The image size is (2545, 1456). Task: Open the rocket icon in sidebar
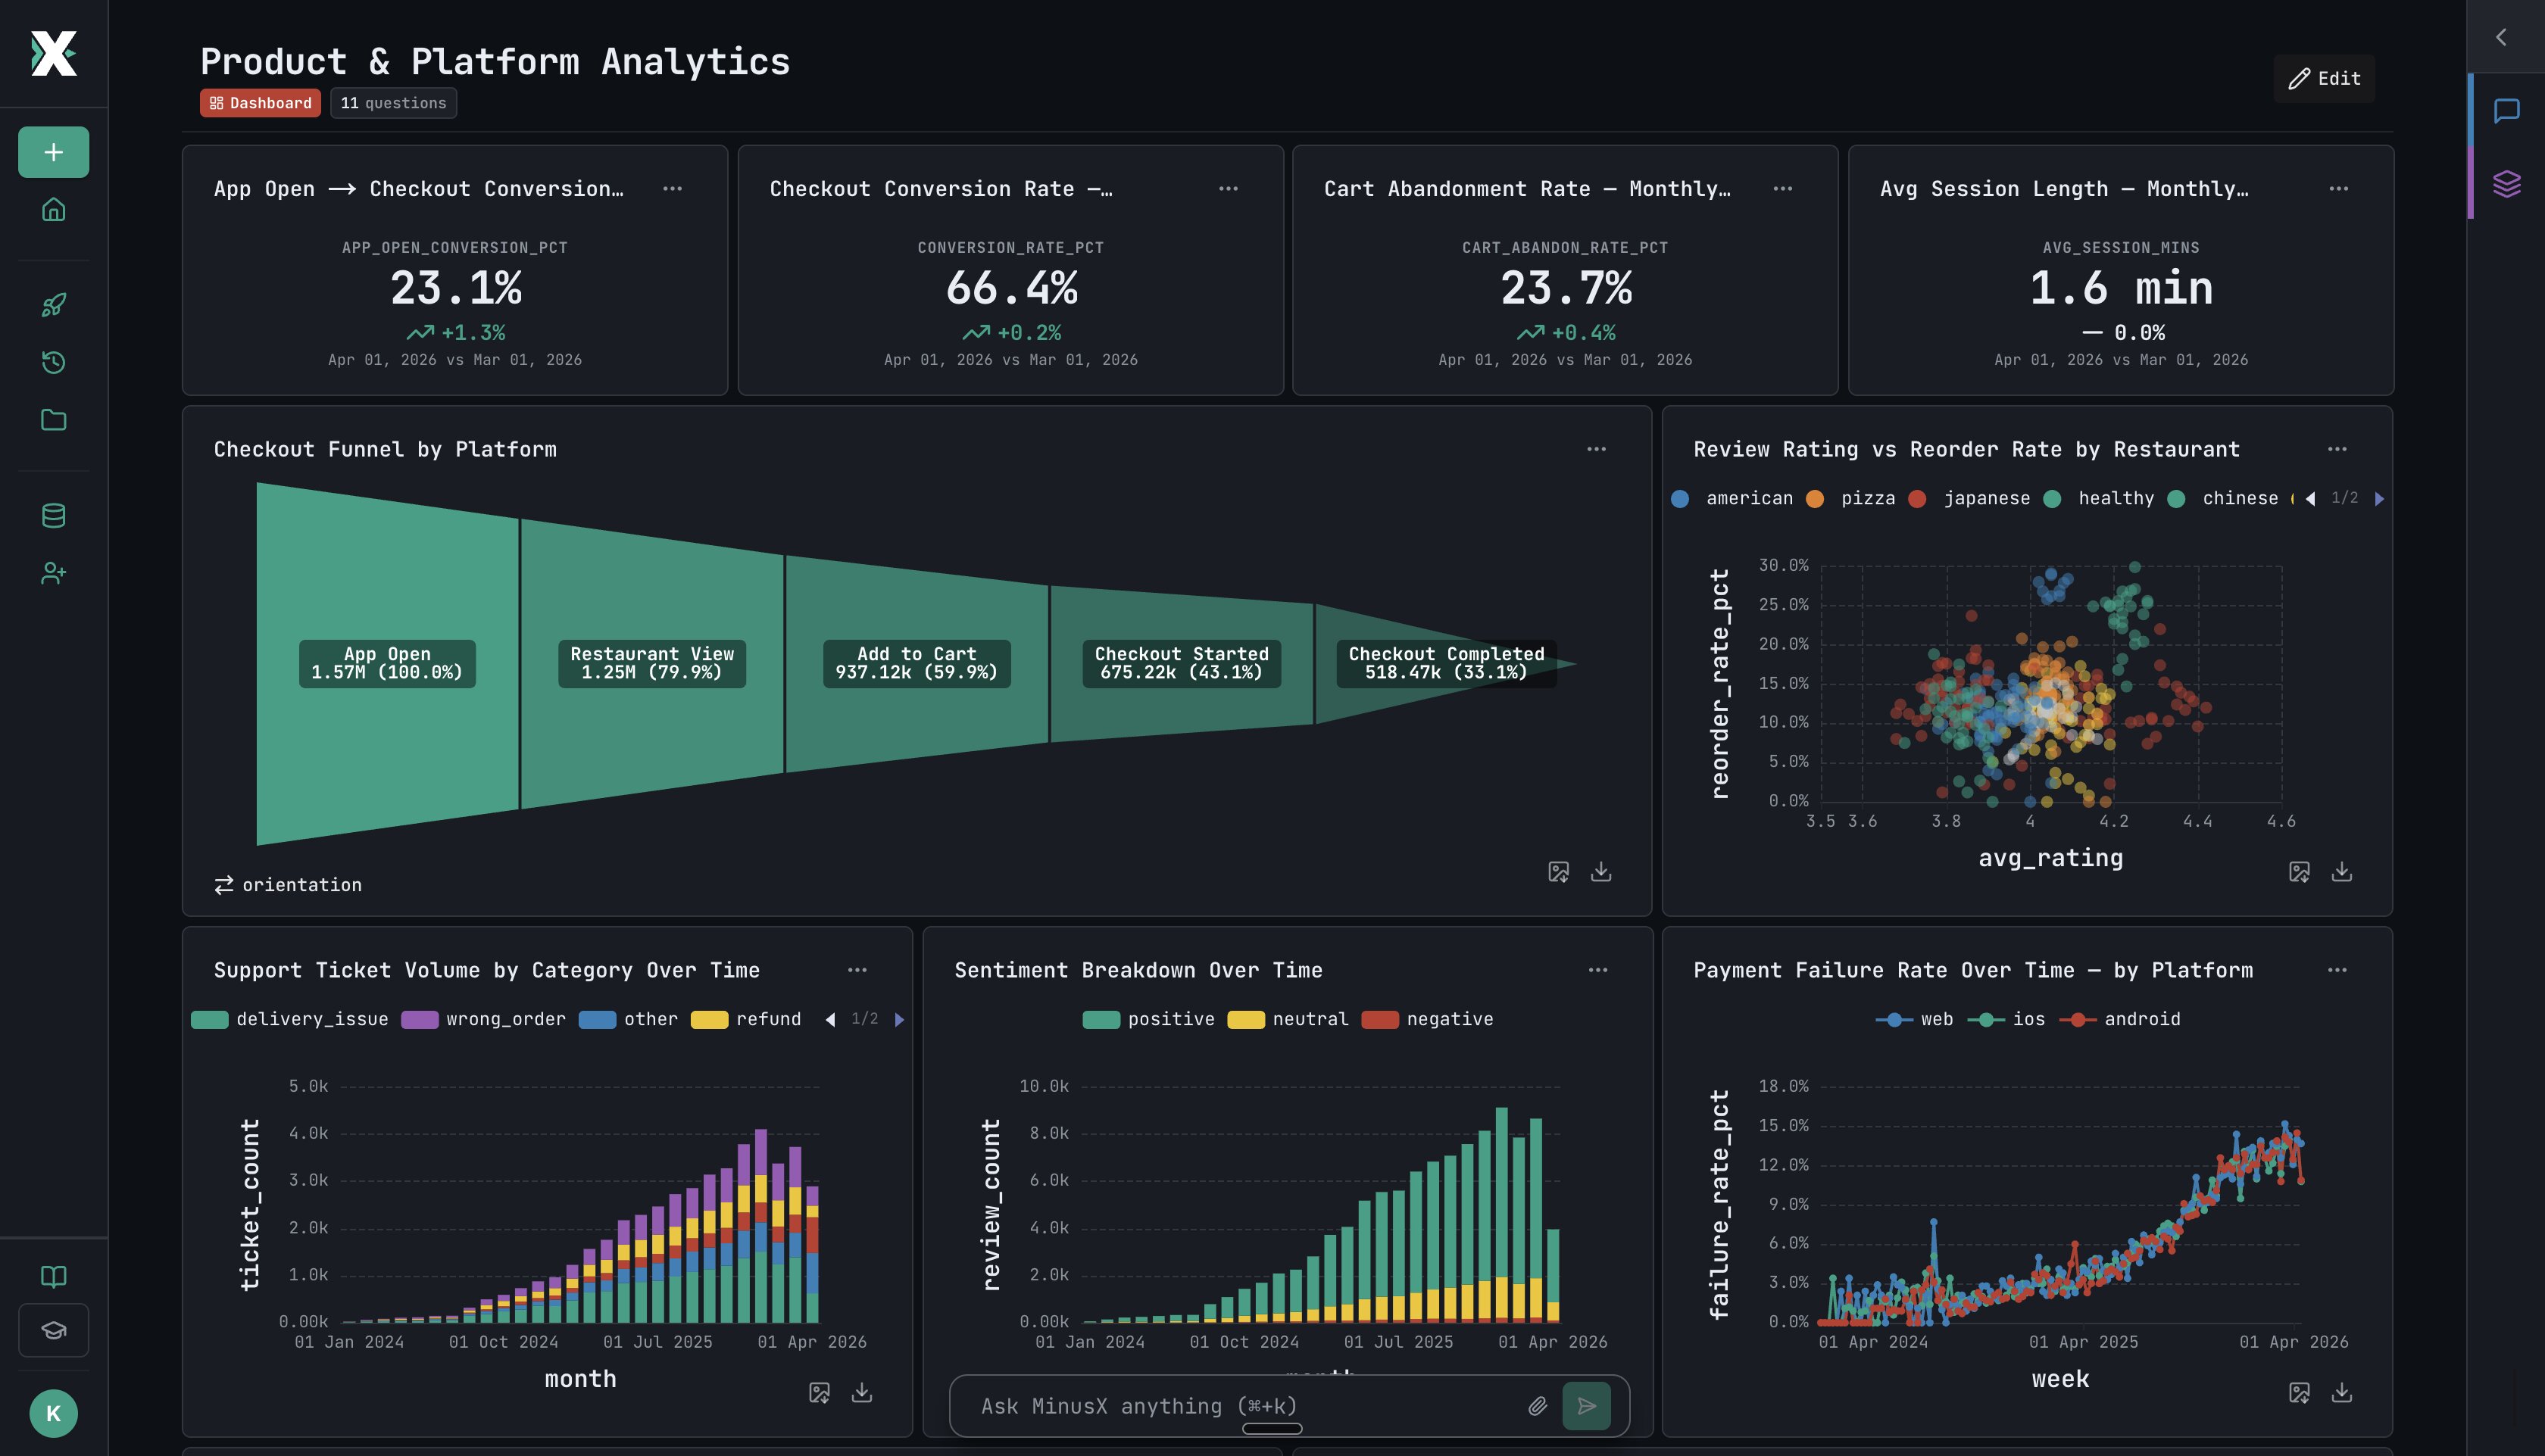click(54, 305)
